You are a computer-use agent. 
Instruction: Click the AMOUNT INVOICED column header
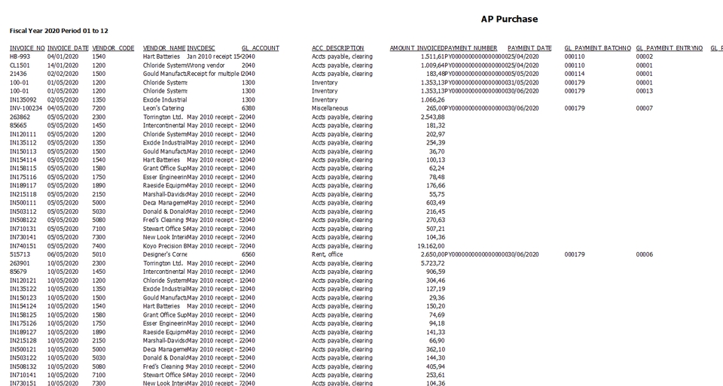(x=417, y=48)
